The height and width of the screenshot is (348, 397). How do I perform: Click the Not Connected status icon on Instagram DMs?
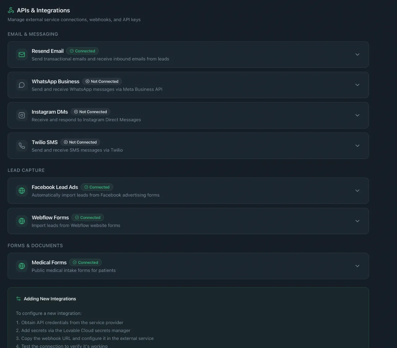click(76, 112)
